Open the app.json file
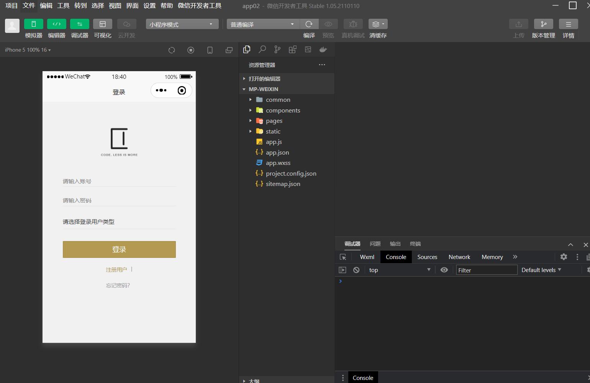 pos(277,153)
